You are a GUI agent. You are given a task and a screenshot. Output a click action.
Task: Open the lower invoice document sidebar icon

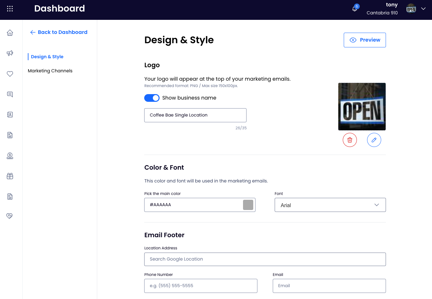(x=10, y=197)
